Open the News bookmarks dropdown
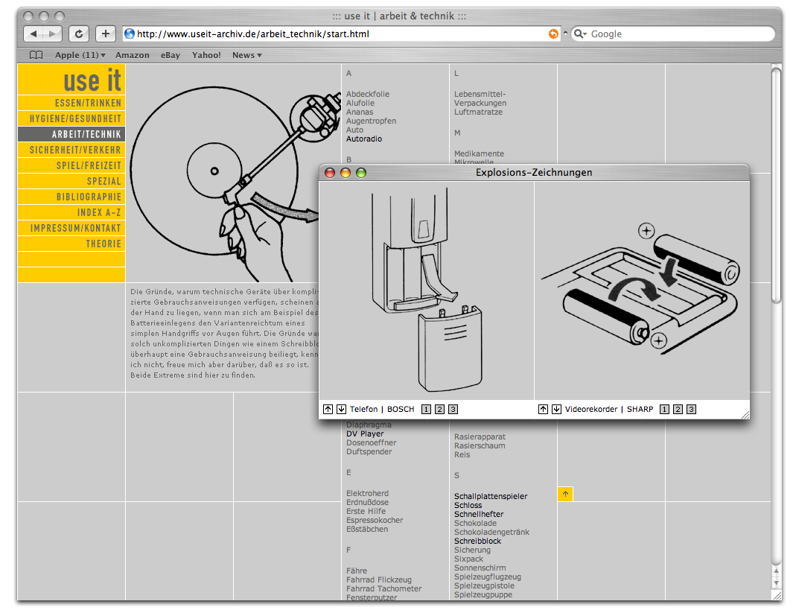This screenshot has height=613, width=796. pyautogui.click(x=246, y=55)
